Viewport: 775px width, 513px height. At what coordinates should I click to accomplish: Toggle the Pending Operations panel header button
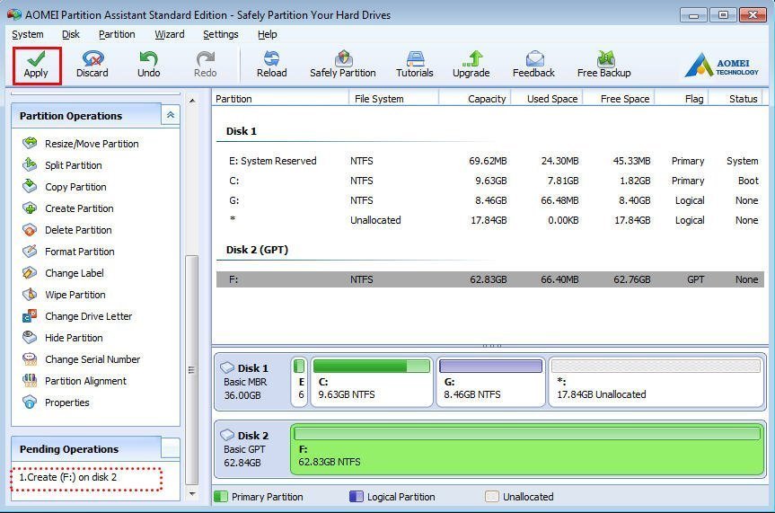click(x=171, y=448)
